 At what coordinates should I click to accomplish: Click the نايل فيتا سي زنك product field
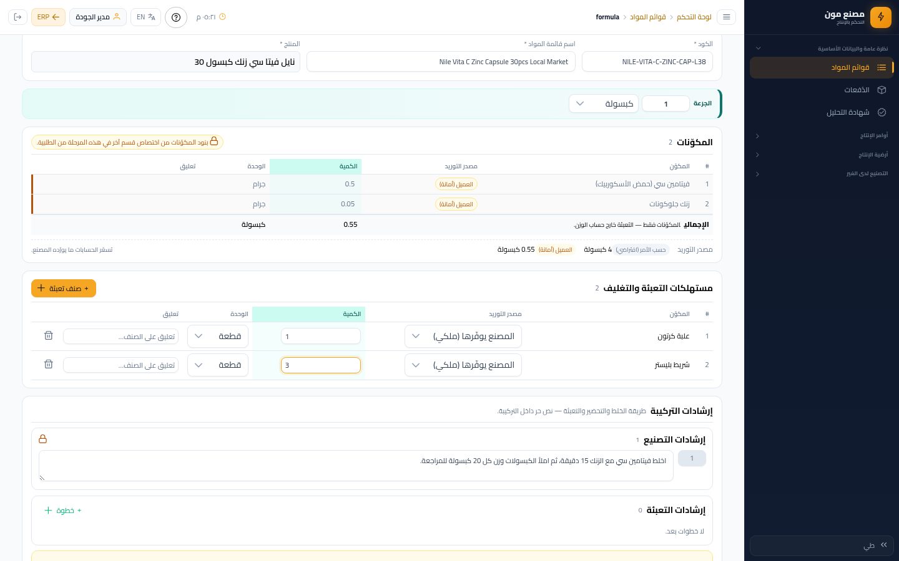pyautogui.click(x=165, y=62)
